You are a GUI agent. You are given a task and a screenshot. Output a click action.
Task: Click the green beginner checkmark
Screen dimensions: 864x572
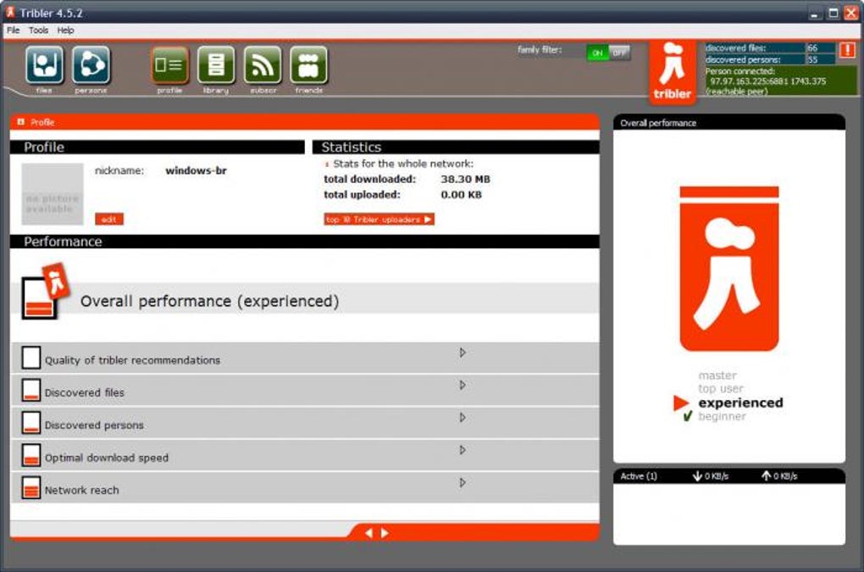coord(687,416)
